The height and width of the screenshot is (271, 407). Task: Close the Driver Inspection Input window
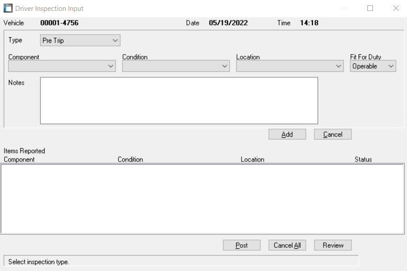coord(396,8)
